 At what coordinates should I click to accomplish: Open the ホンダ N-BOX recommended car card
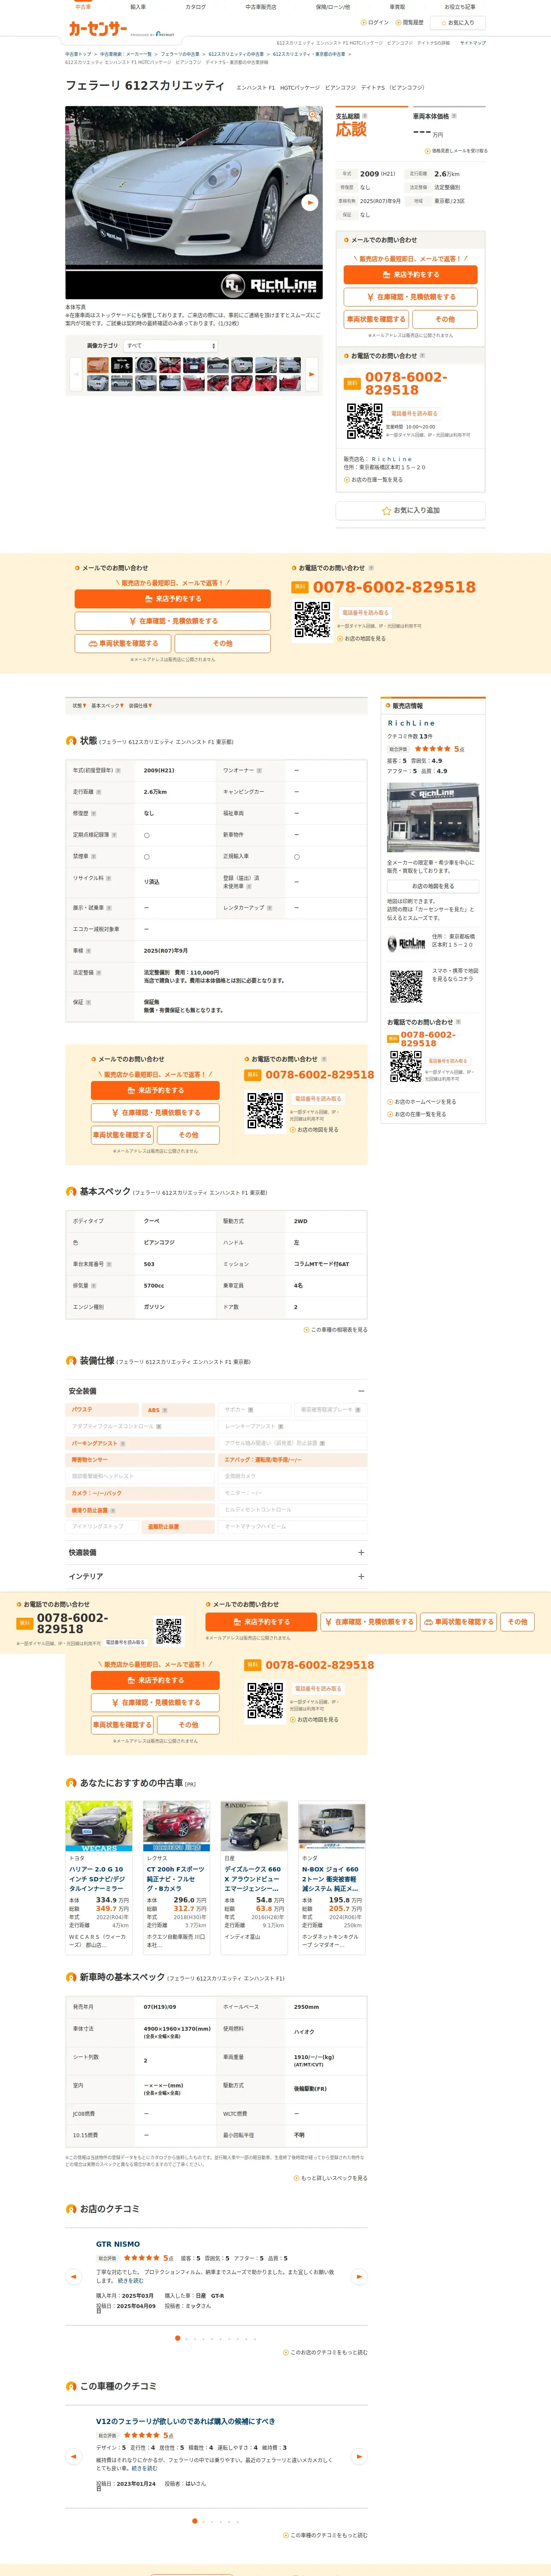(332, 1877)
